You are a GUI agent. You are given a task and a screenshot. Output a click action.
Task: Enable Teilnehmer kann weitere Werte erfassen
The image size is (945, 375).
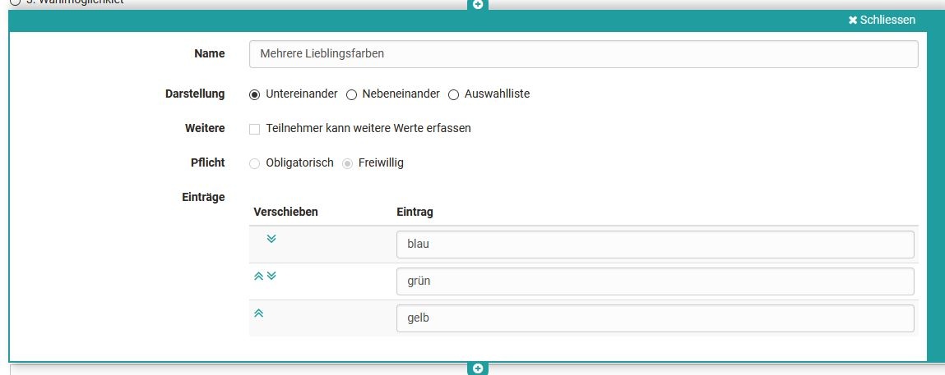click(255, 129)
